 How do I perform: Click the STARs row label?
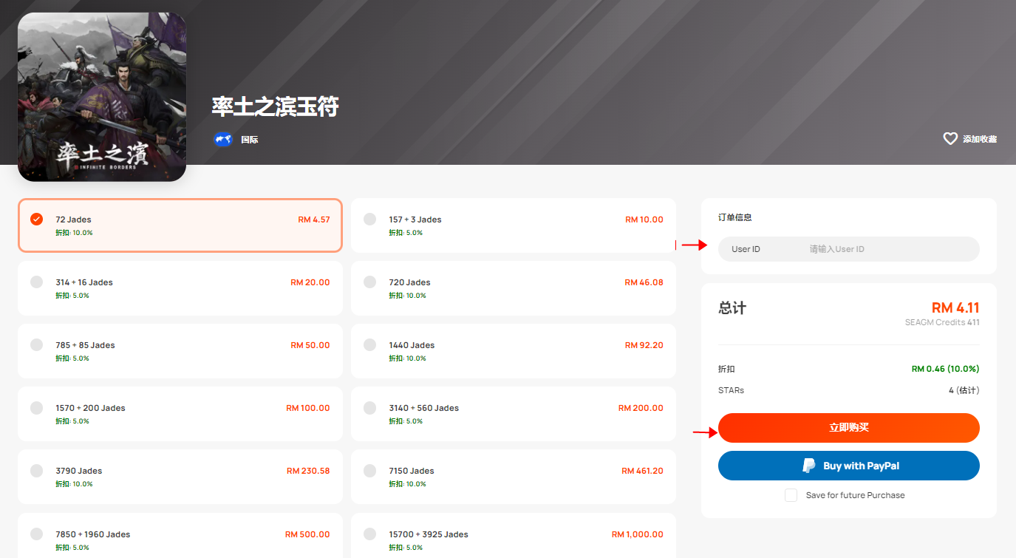click(731, 390)
